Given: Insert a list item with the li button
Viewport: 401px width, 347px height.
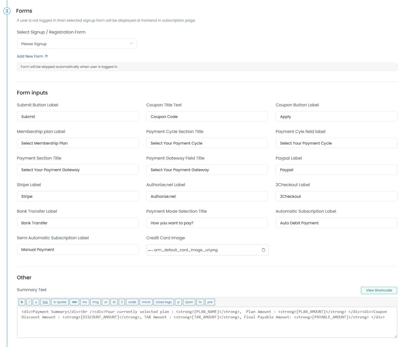Looking at the screenshot, I should point(122,302).
